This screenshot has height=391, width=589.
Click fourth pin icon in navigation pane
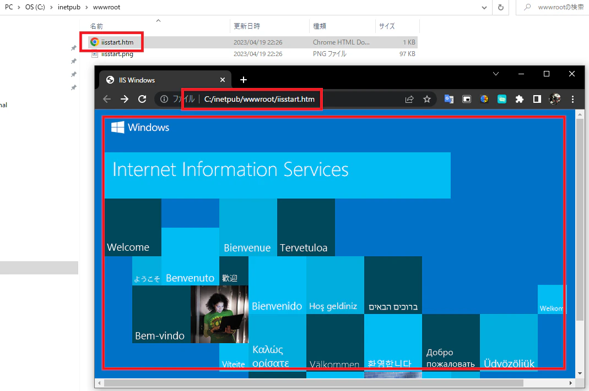coord(74,87)
